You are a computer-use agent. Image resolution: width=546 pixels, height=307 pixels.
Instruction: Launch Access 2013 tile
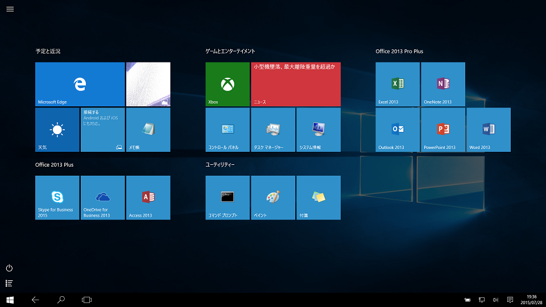pos(148,198)
